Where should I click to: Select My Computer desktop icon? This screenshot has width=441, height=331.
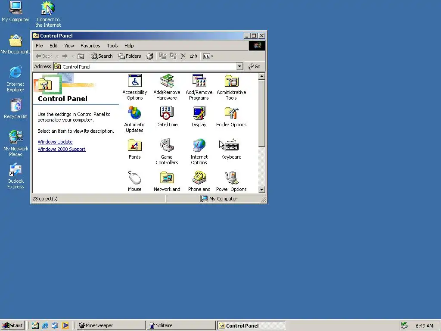point(16,11)
